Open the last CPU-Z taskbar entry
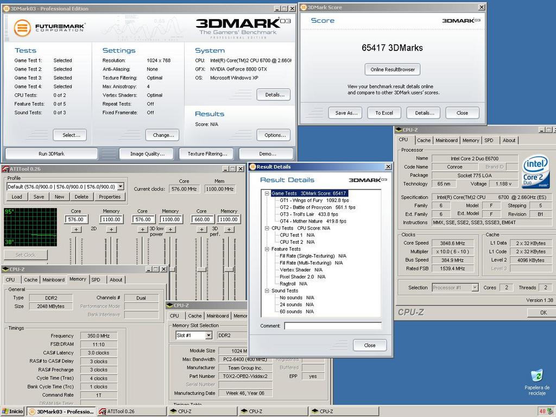 (x=344, y=412)
